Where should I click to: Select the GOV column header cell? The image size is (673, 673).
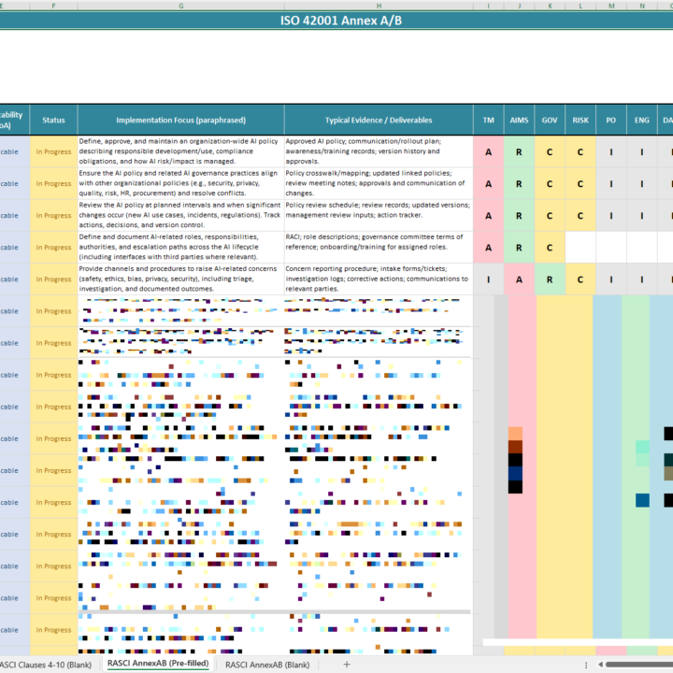pyautogui.click(x=550, y=121)
